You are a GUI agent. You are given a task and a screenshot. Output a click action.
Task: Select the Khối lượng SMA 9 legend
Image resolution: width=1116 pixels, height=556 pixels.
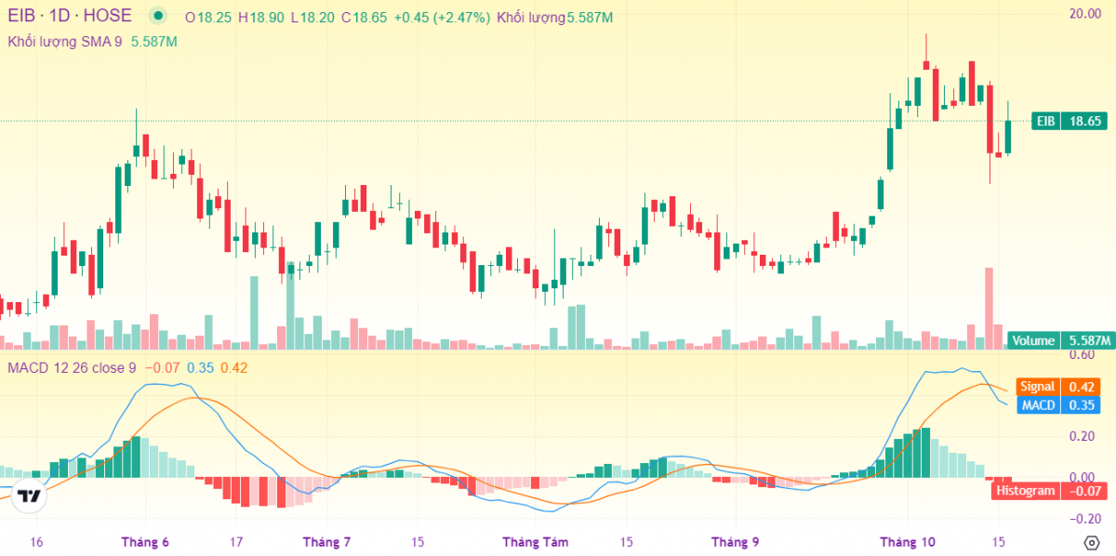65,42
